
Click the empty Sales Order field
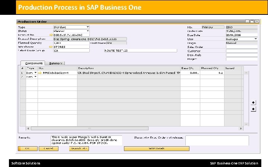[x=242, y=47]
